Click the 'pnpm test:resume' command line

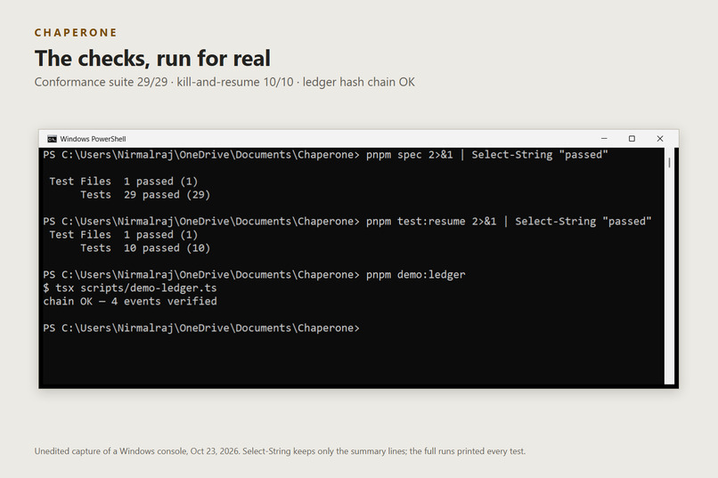(x=347, y=222)
